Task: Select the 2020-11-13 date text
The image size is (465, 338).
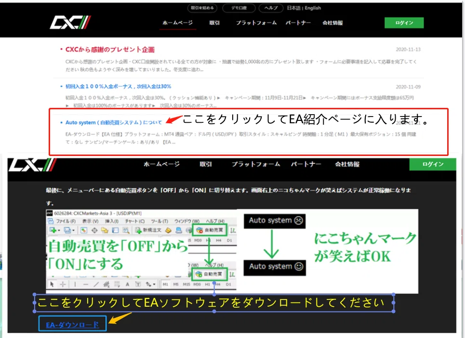Action: click(408, 50)
